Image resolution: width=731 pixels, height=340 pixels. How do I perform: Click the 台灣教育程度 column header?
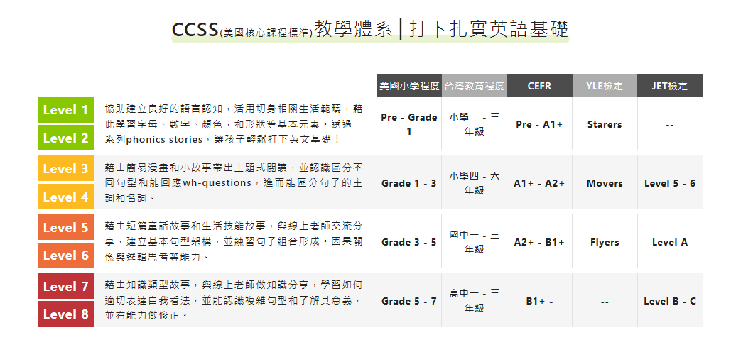474,86
